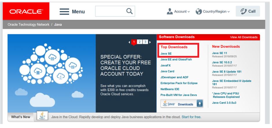Click the Java Downloads button

click(182, 104)
